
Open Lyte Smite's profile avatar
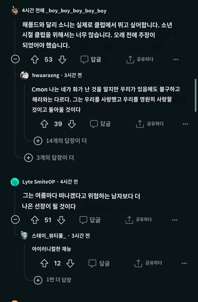pyautogui.click(x=15, y=182)
